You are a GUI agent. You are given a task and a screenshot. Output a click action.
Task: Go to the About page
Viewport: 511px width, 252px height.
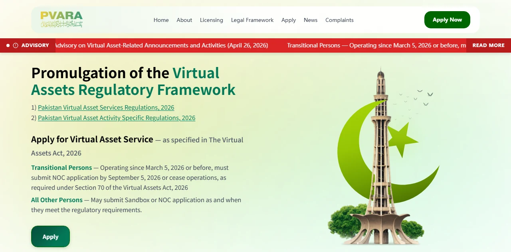(184, 20)
